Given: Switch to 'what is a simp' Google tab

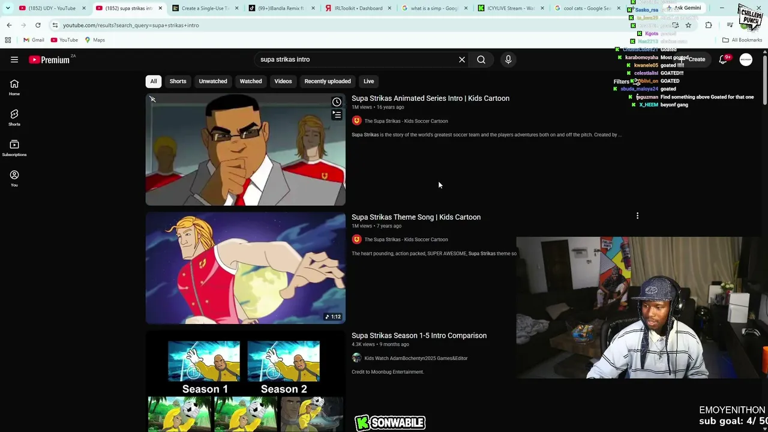Looking at the screenshot, I should click(434, 8).
